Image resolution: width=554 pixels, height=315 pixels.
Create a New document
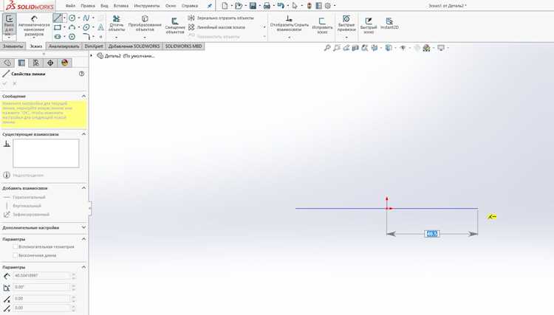pos(225,6)
